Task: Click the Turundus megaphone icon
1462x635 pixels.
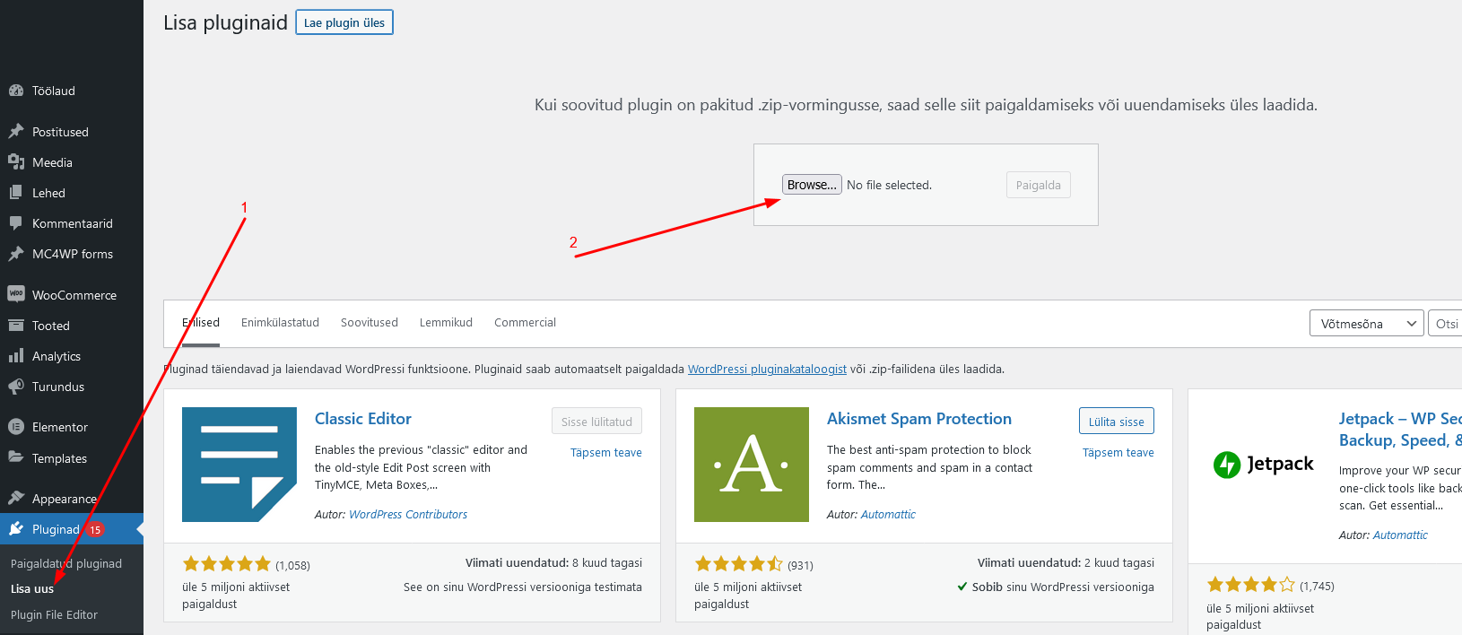Action: [16, 387]
